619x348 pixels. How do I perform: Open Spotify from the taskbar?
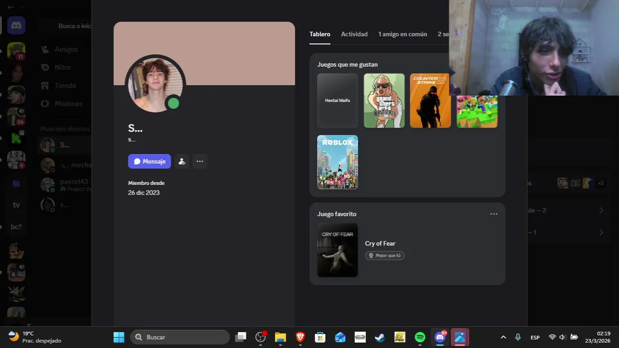coord(420,337)
